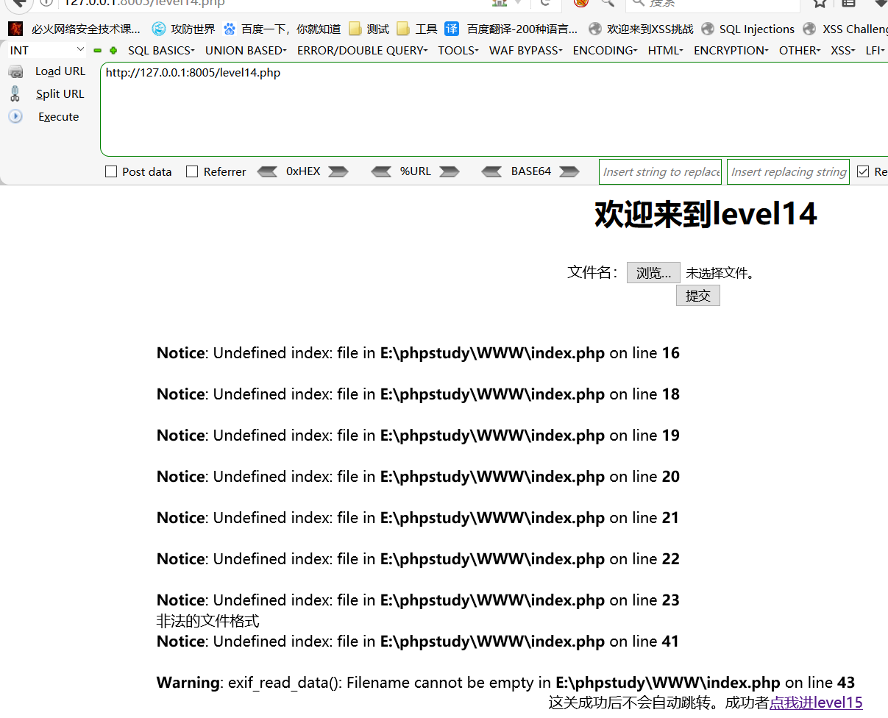
Task: Open the WAF BYPASS menu
Action: tap(525, 50)
